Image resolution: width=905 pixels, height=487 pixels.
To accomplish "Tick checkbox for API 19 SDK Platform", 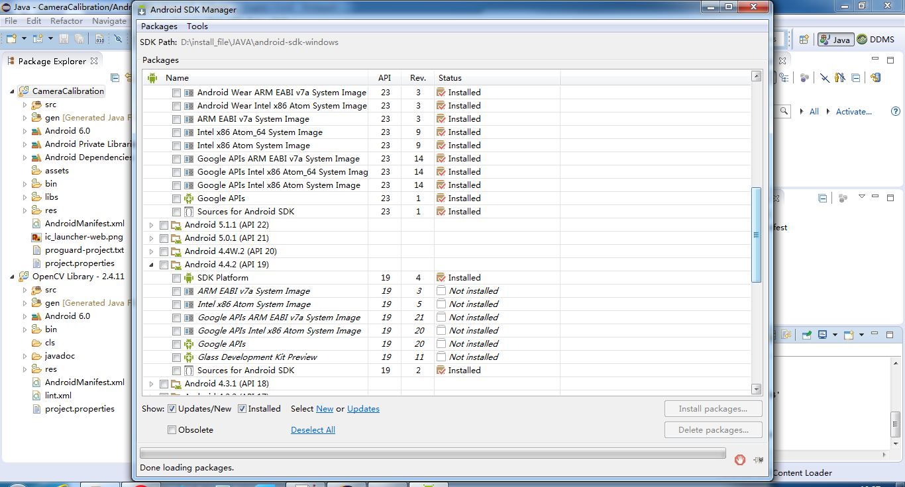I will 176,278.
